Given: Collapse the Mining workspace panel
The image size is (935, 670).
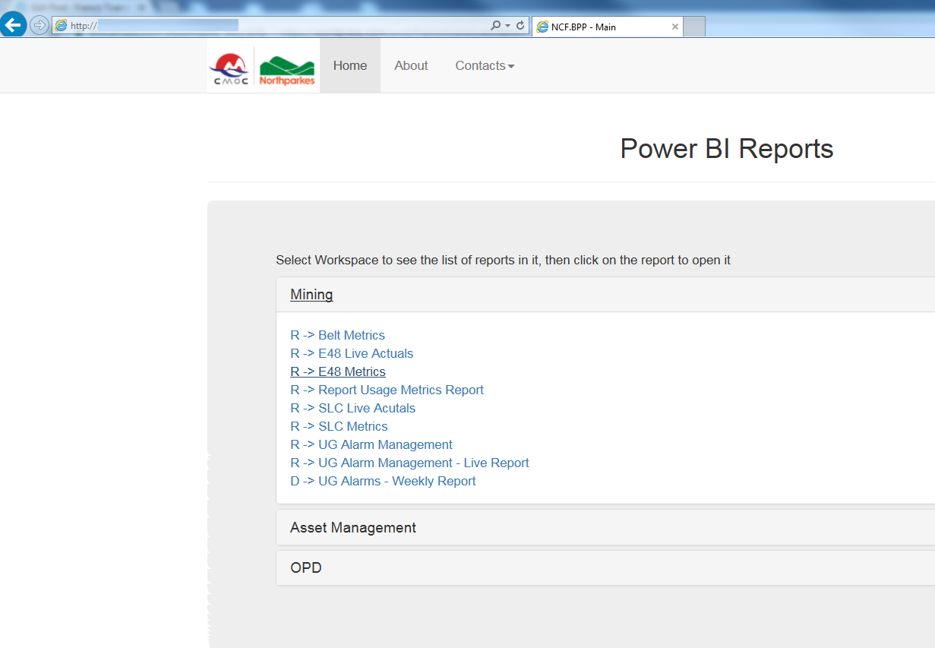Looking at the screenshot, I should click(x=311, y=294).
